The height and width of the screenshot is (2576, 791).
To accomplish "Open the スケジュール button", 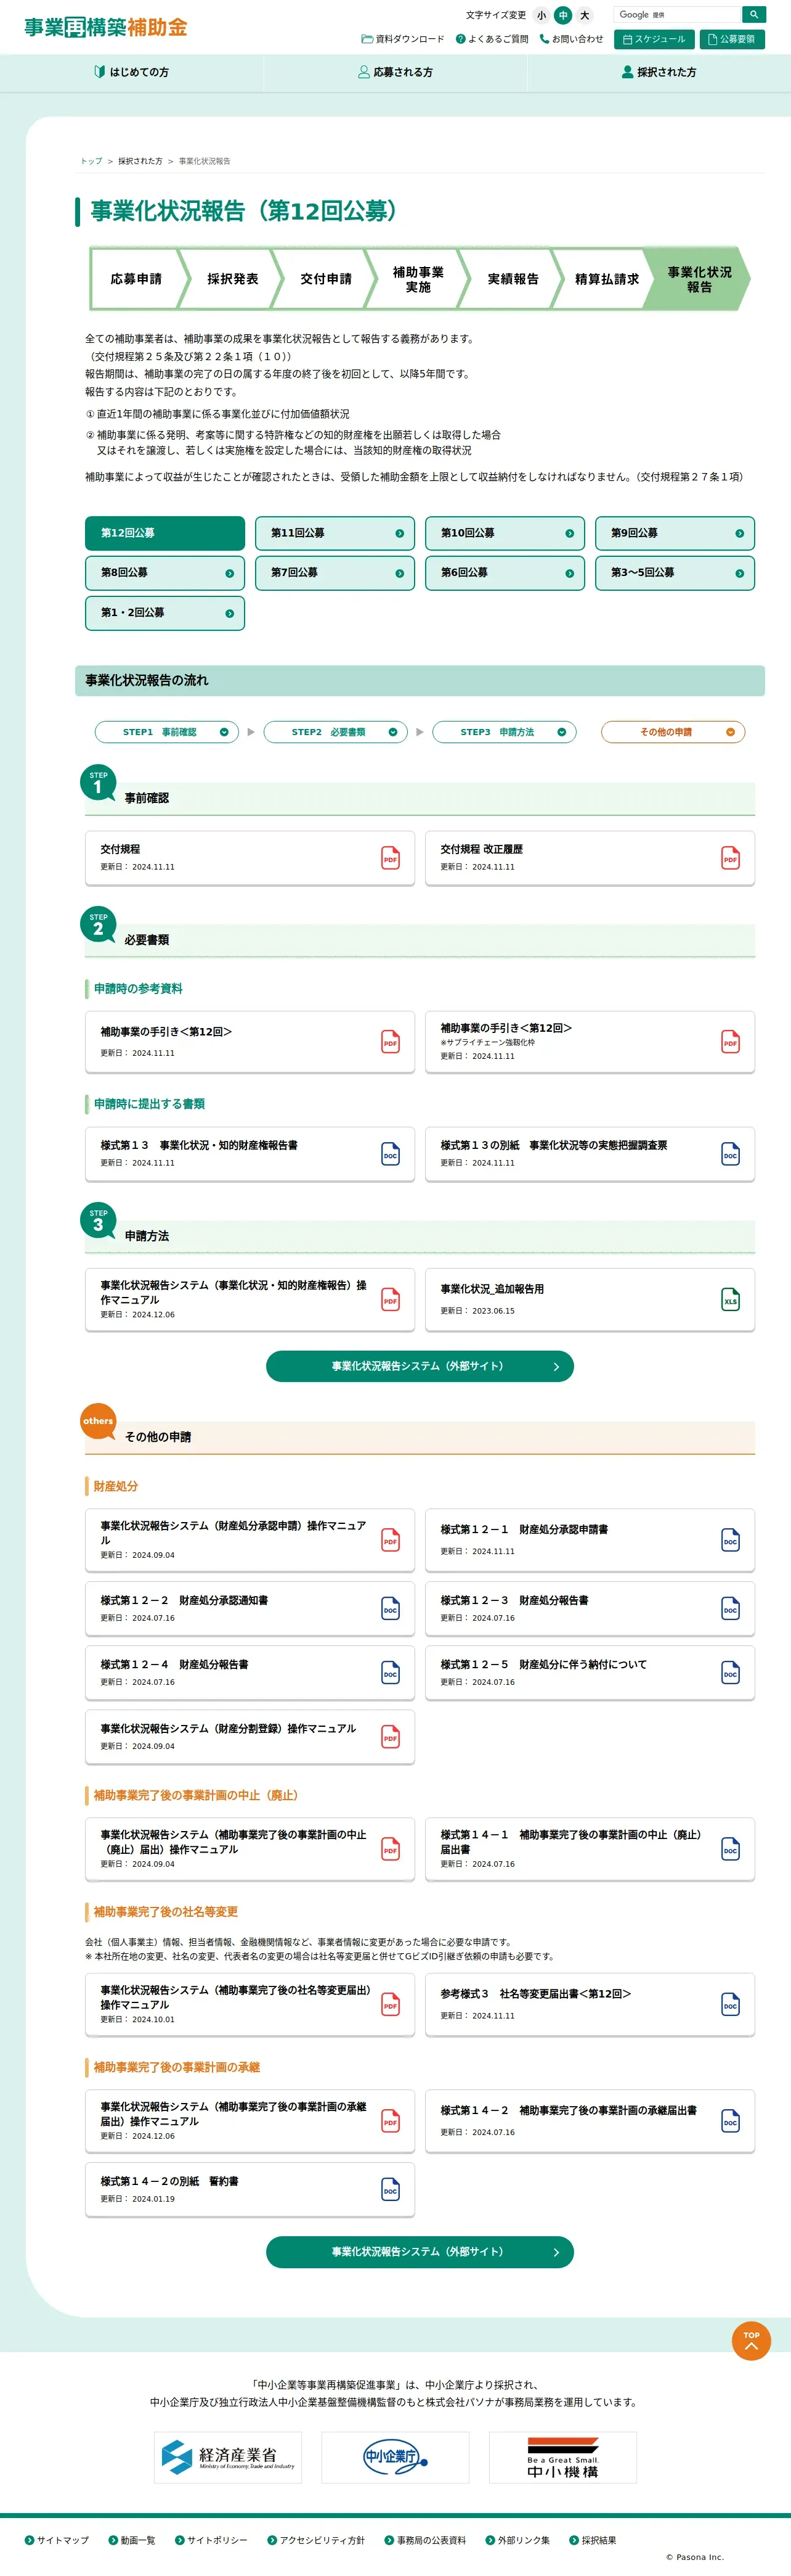I will 654,39.
